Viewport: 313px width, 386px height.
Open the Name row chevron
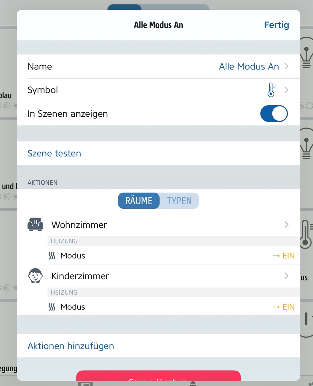[286, 67]
